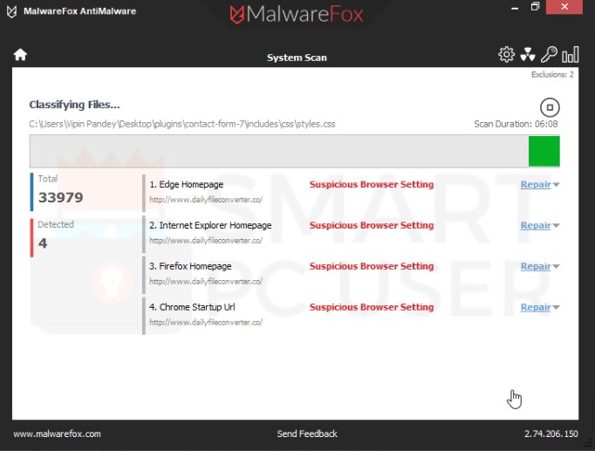Click Suspicious Browser Setting for Edge Homepage
The image size is (595, 451).
(x=372, y=184)
